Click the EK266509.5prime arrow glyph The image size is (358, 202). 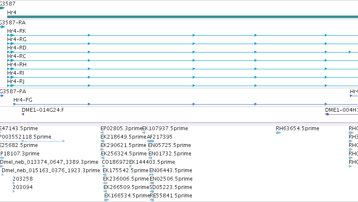(105, 192)
